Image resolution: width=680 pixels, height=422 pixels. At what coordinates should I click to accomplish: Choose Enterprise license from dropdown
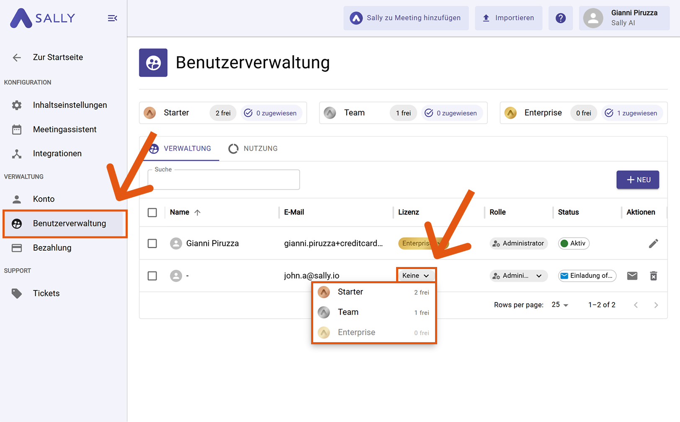(x=374, y=333)
